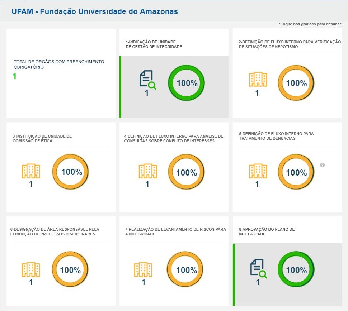Open 100% donut chart for Comissão de Ética
Screen dimensions: 348x311
pos(70,172)
